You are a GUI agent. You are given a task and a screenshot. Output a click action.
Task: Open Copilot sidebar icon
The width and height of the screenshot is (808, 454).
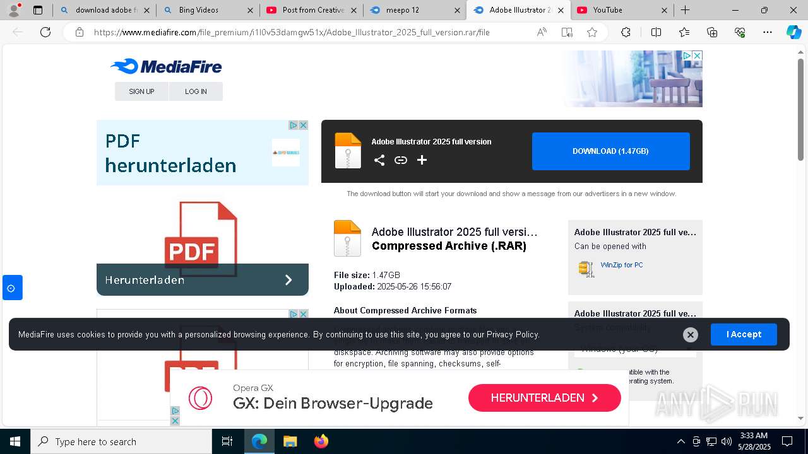point(793,32)
